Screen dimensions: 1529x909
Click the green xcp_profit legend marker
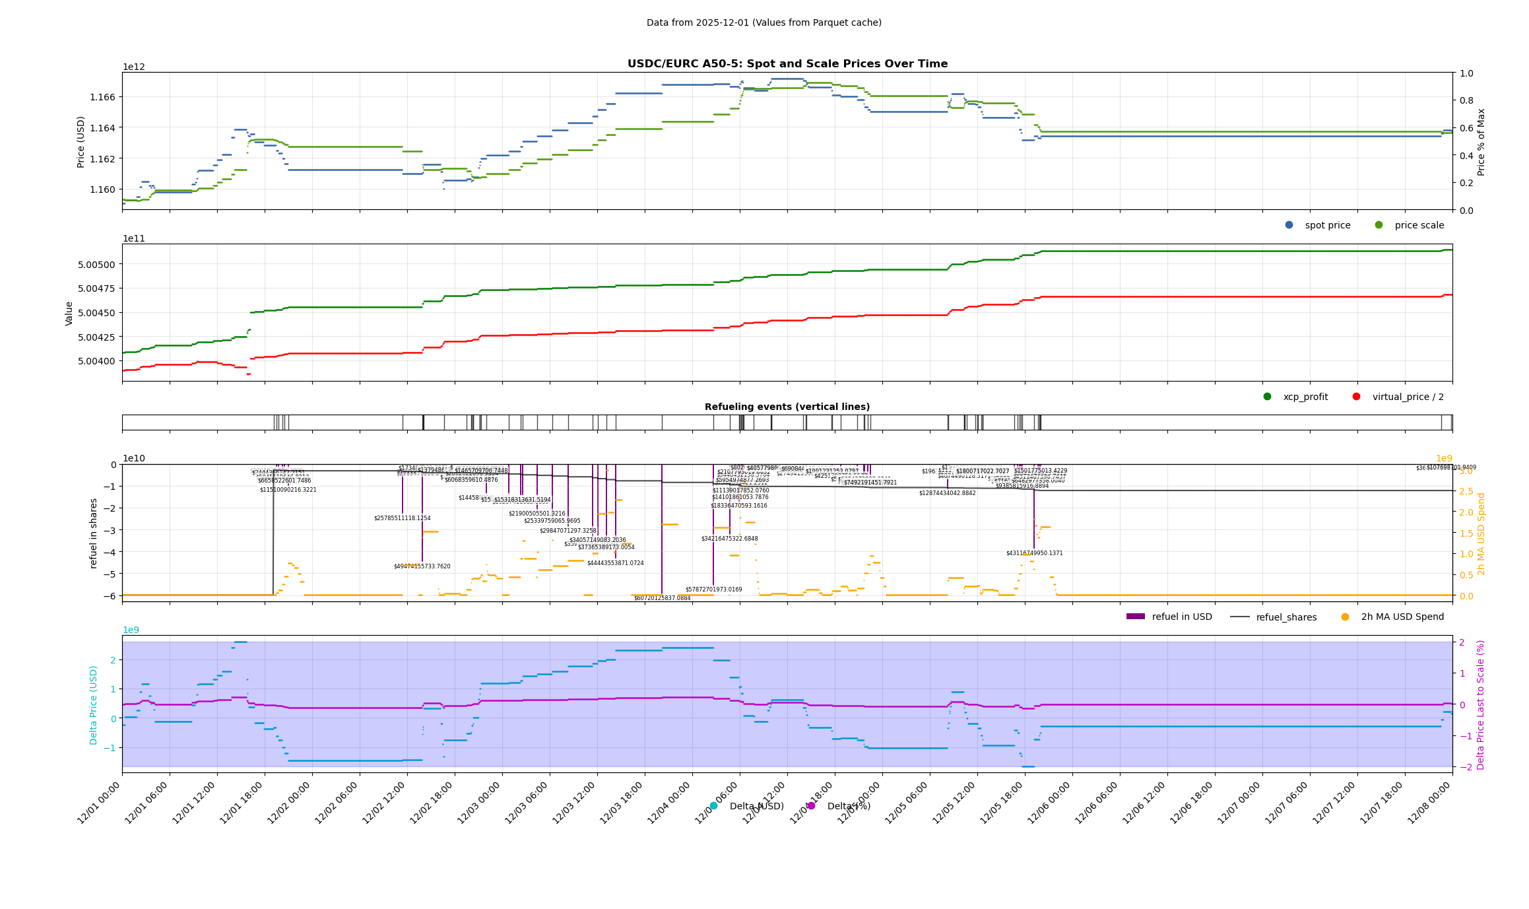1267,397
